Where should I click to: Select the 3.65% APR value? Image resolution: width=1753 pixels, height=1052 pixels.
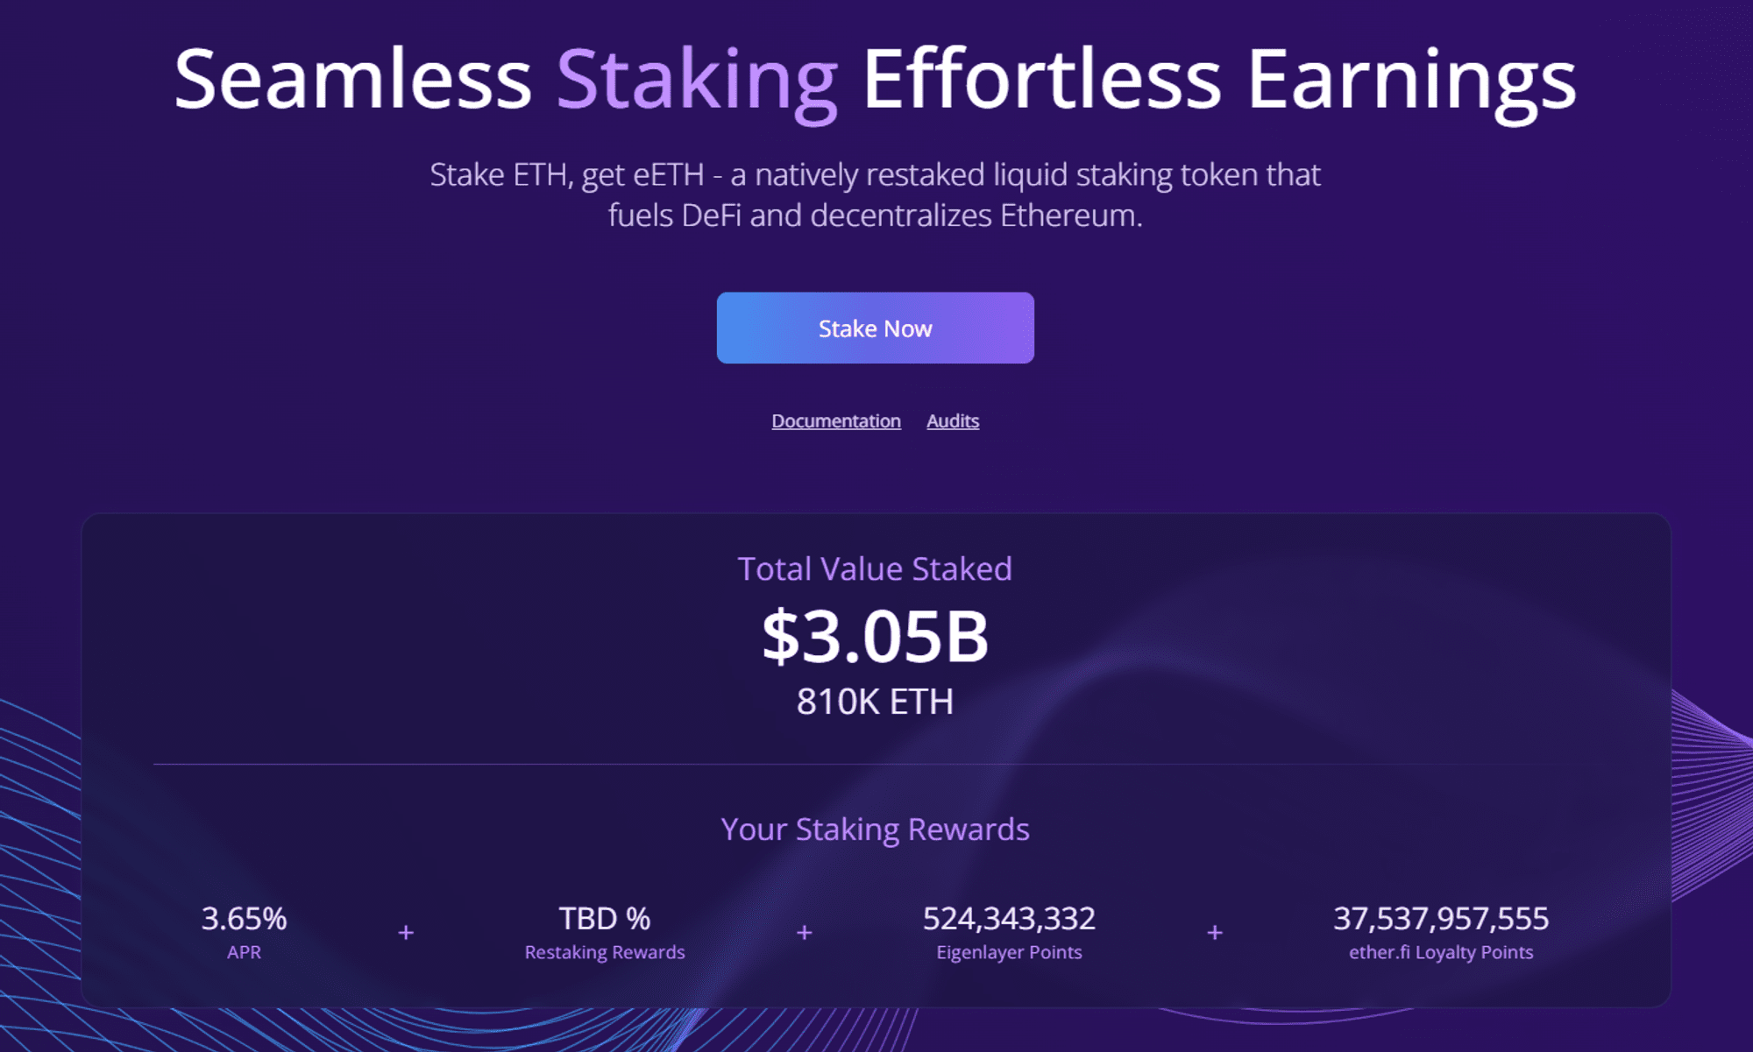pyautogui.click(x=244, y=919)
